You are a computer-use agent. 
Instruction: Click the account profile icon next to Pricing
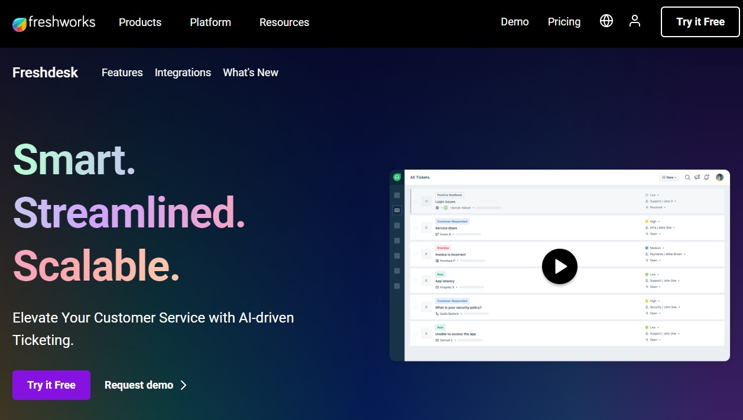[634, 21]
